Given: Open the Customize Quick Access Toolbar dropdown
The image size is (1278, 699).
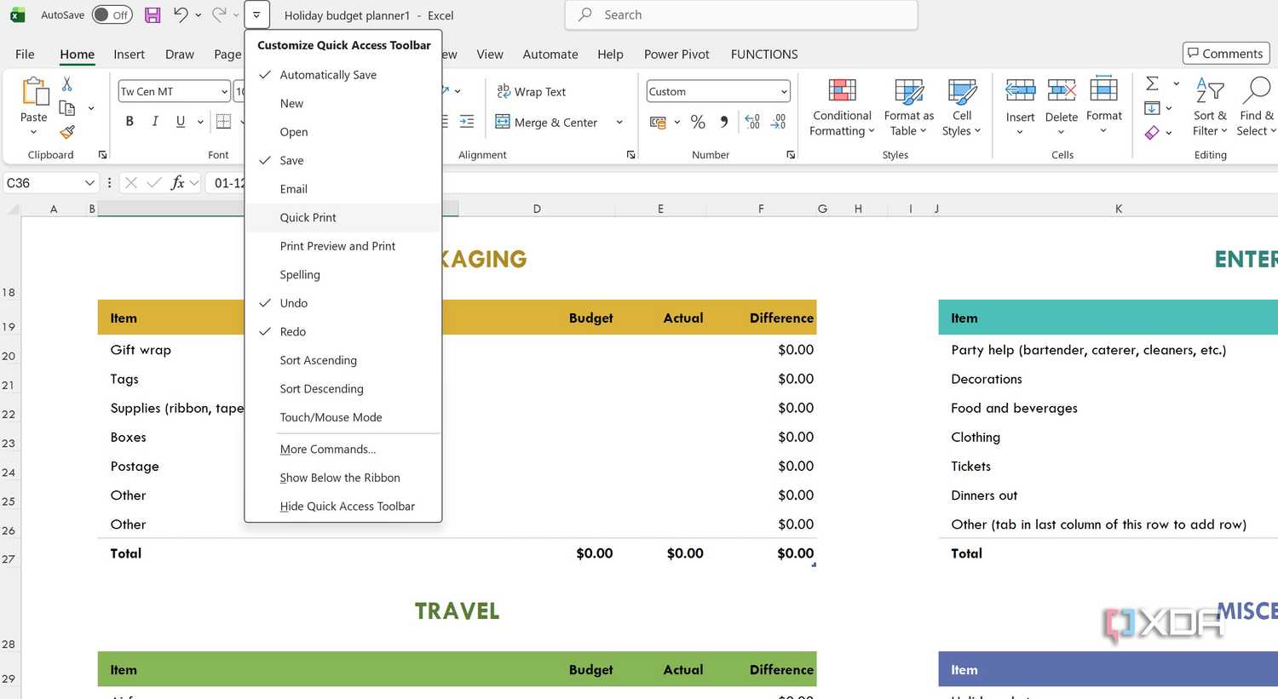Looking at the screenshot, I should [x=256, y=14].
